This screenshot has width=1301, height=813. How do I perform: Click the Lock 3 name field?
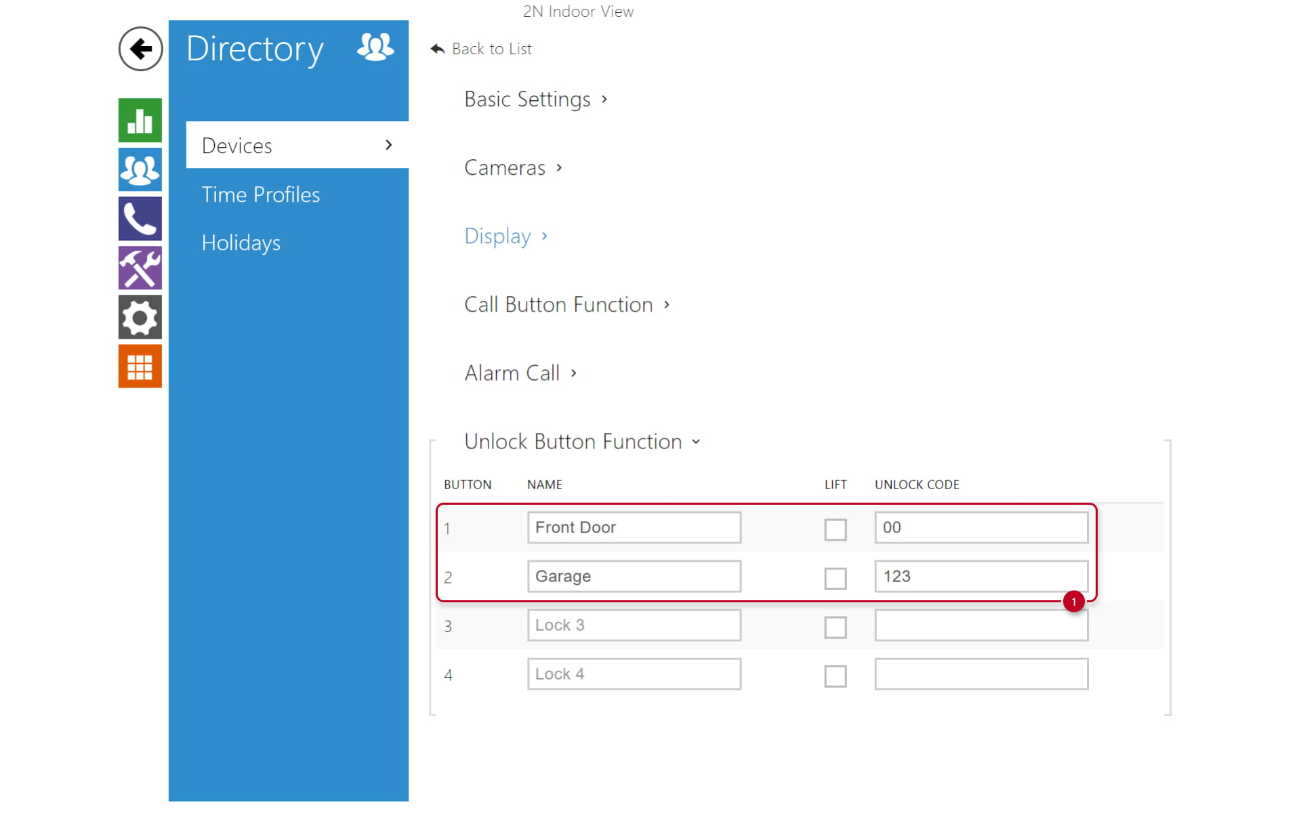click(x=634, y=625)
